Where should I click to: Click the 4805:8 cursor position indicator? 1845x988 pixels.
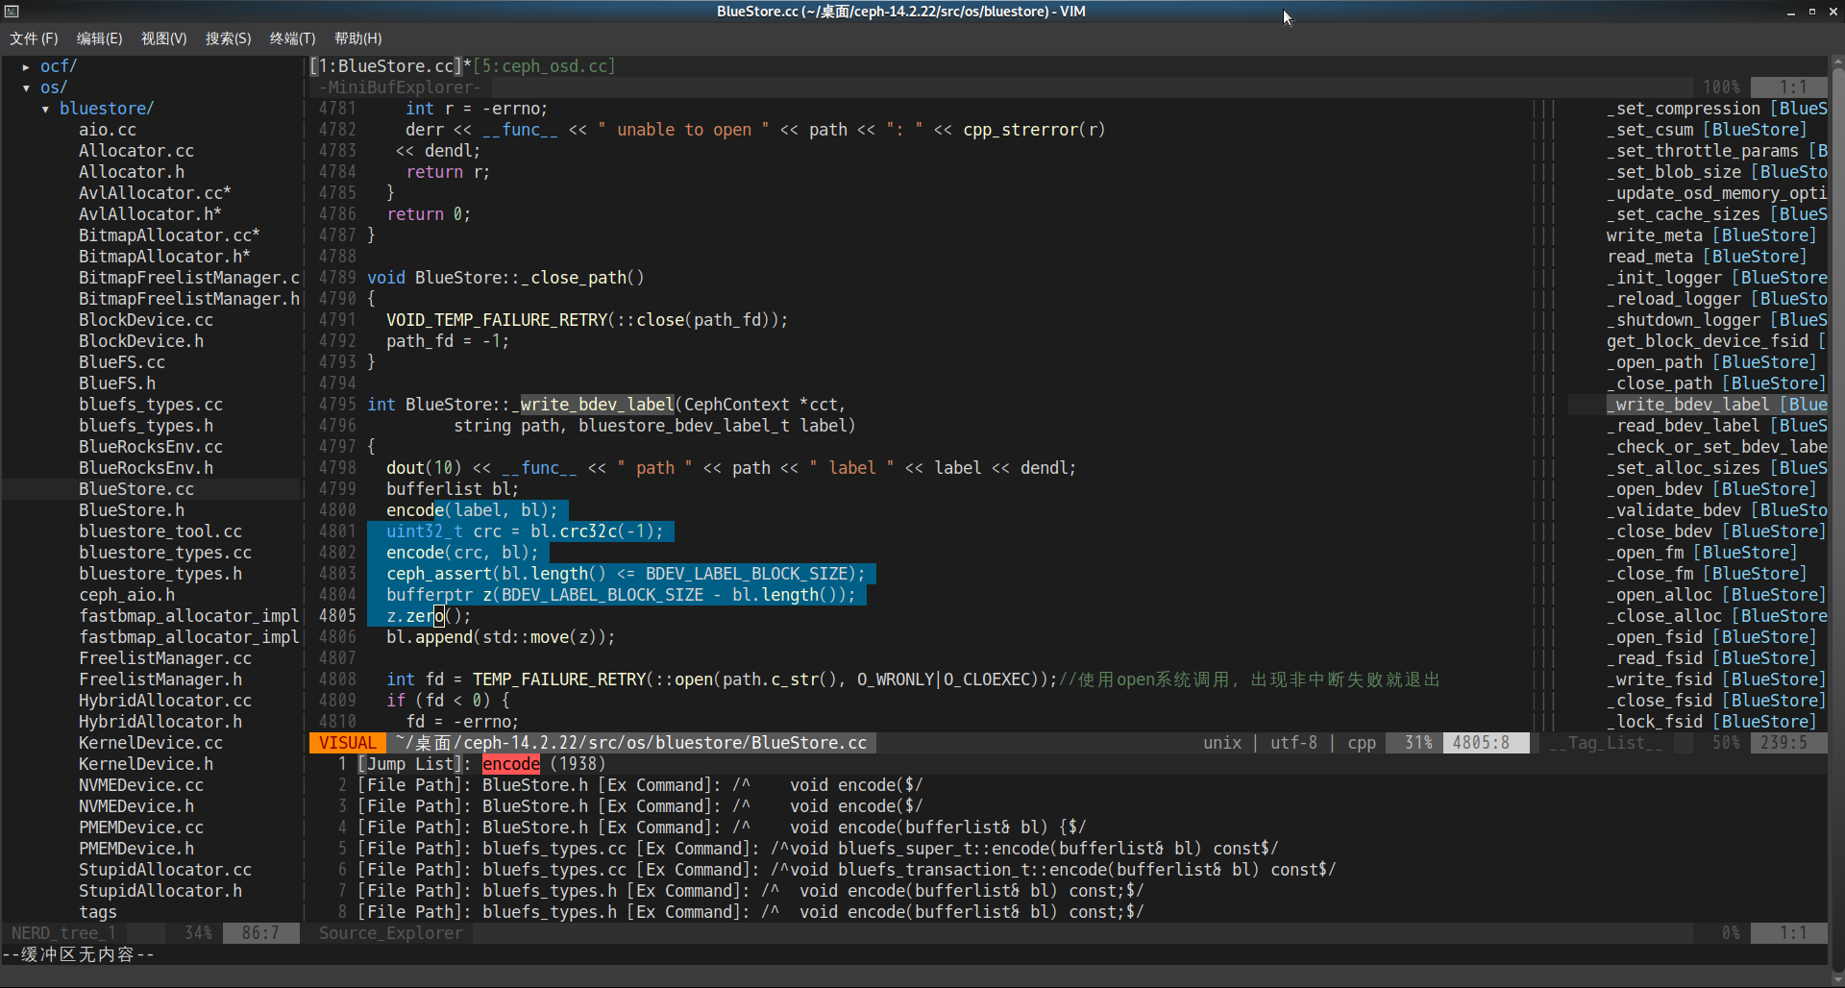pos(1486,742)
